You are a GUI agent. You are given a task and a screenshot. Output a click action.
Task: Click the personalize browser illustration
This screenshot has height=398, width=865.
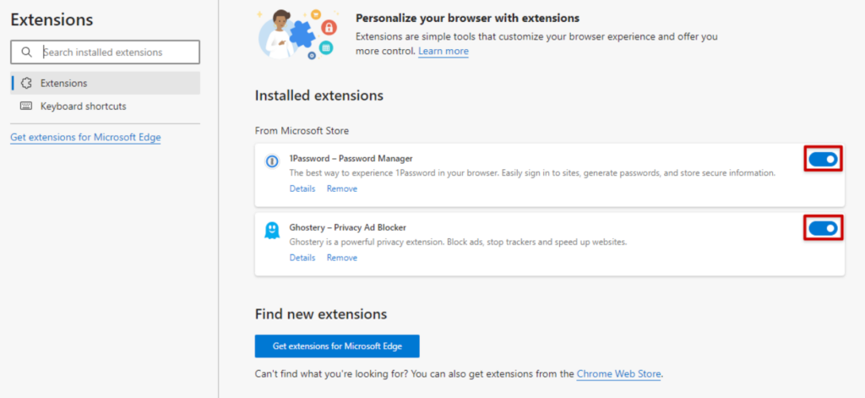coord(297,34)
